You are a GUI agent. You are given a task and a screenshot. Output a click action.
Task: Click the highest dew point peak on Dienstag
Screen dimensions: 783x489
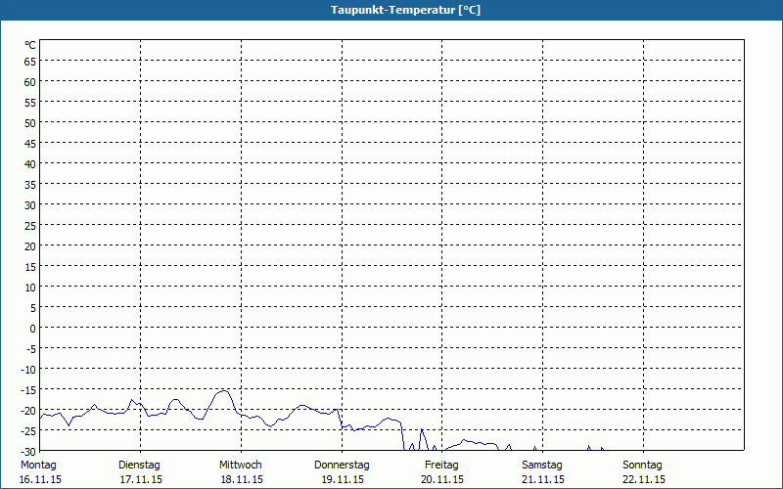tap(224, 390)
